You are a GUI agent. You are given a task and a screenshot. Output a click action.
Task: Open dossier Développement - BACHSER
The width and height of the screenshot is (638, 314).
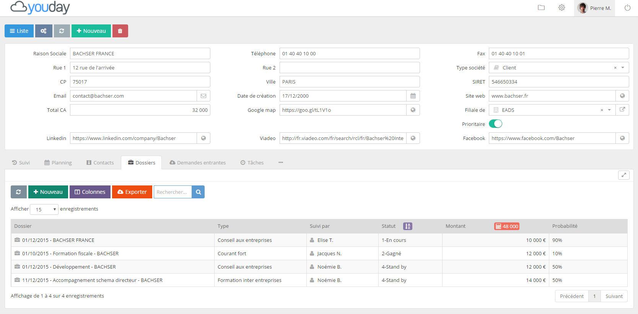[x=69, y=267]
